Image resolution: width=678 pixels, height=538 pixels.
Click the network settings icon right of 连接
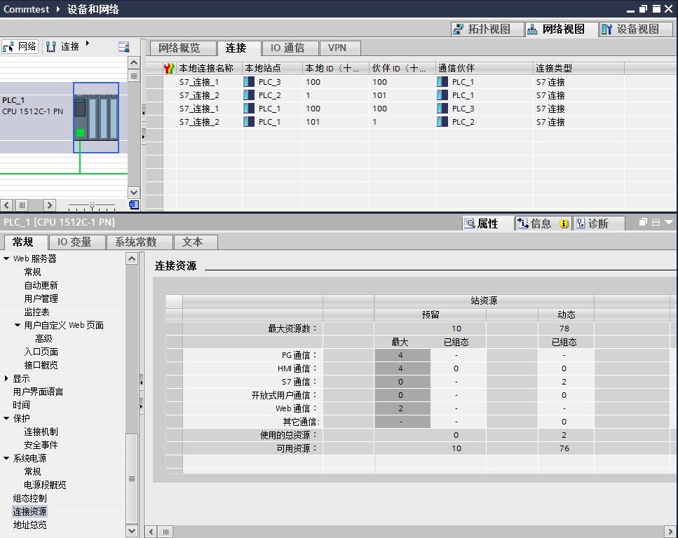[124, 47]
